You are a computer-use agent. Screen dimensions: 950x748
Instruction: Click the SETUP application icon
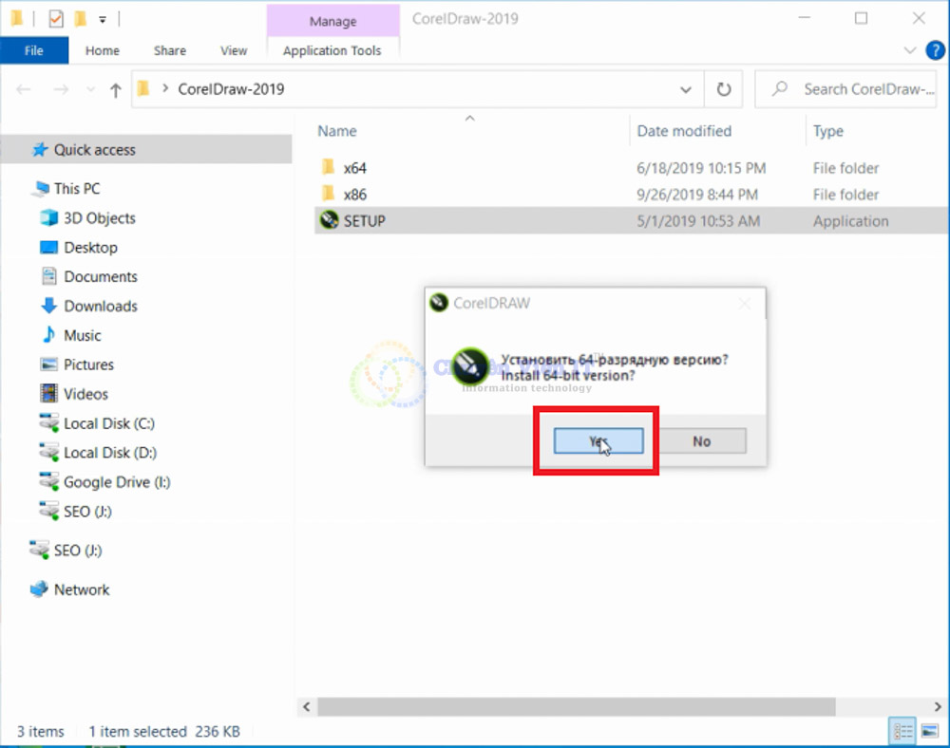tap(329, 221)
